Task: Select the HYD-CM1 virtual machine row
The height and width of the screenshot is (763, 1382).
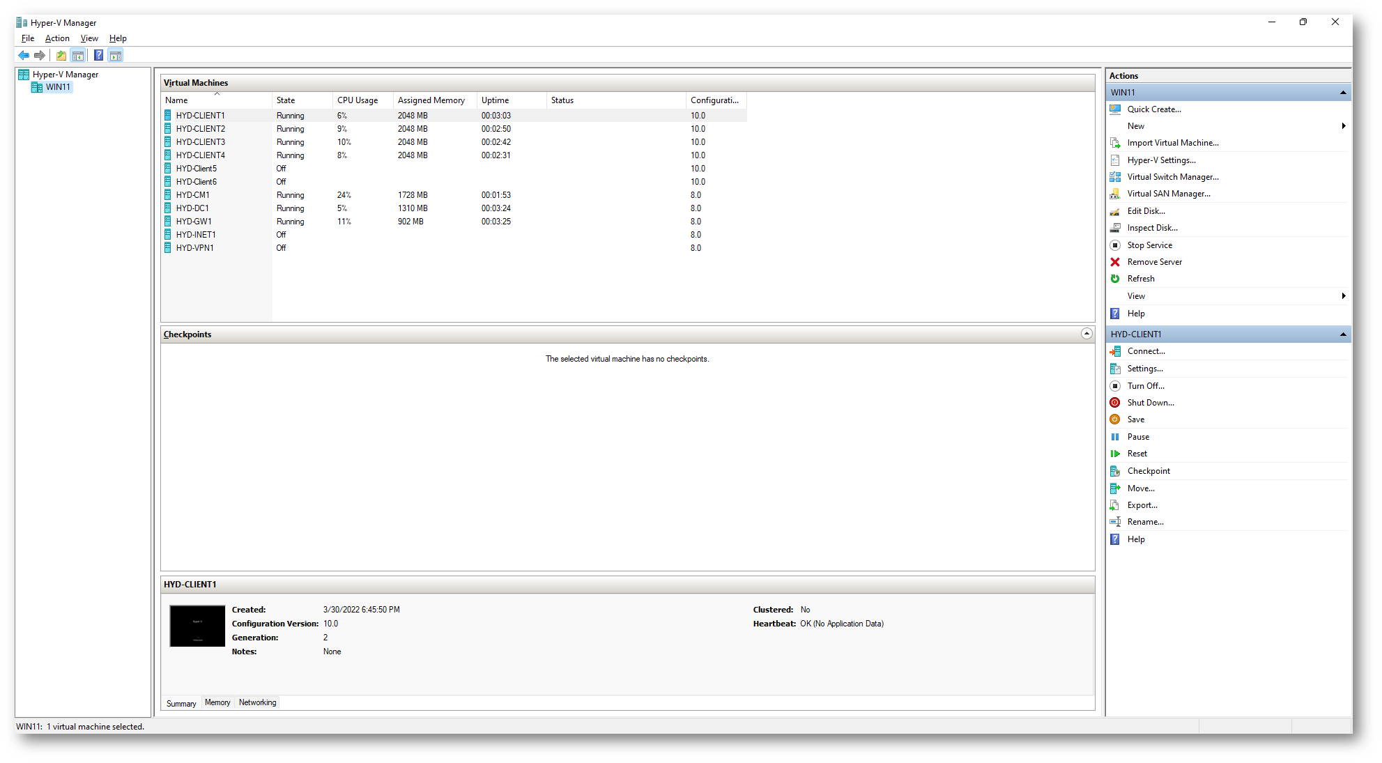Action: coord(454,195)
